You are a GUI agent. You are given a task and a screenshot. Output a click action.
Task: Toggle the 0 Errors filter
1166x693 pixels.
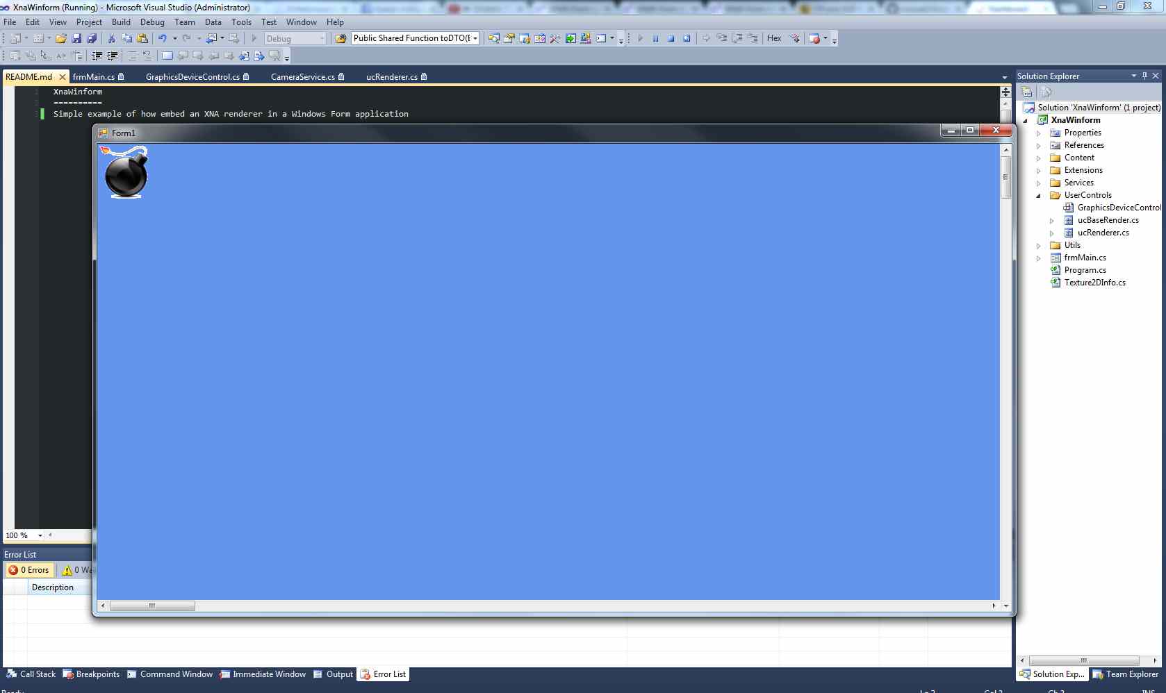click(29, 570)
